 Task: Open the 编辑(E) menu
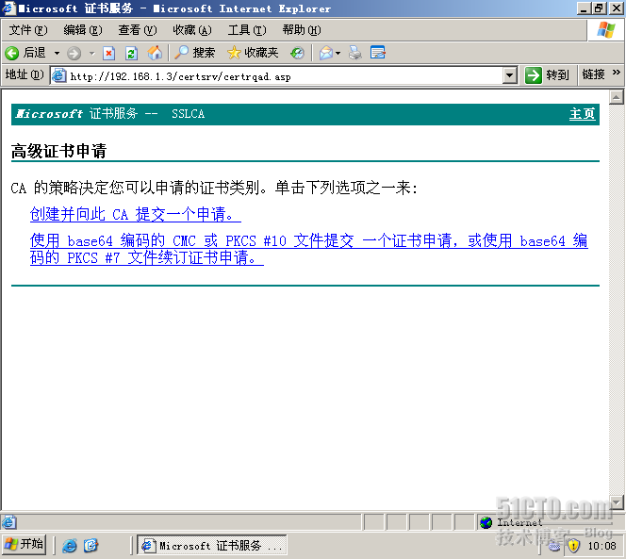(83, 30)
